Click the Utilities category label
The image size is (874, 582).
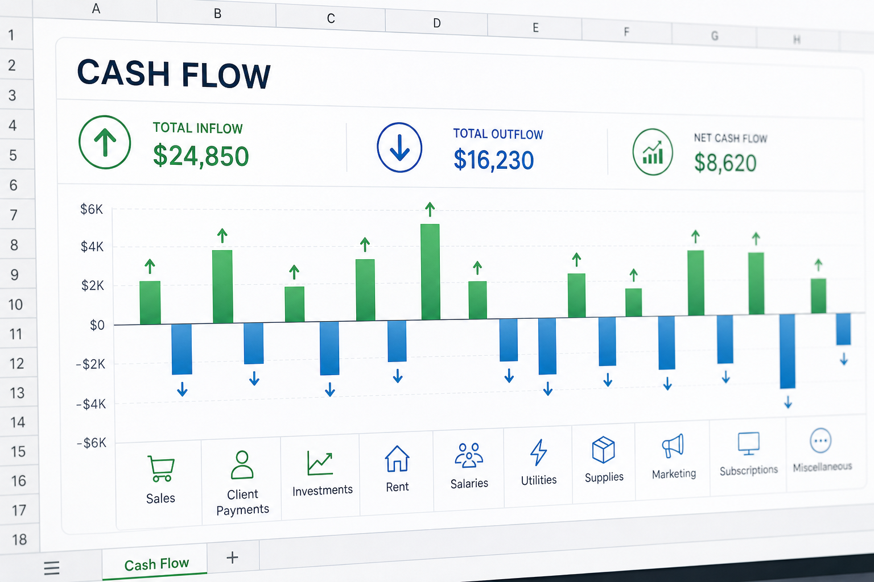(x=539, y=480)
